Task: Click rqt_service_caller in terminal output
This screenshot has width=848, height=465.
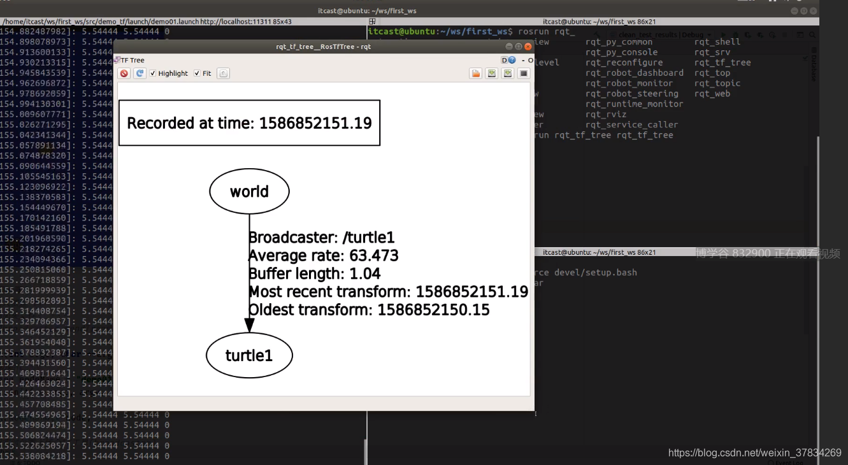Action: click(x=632, y=125)
